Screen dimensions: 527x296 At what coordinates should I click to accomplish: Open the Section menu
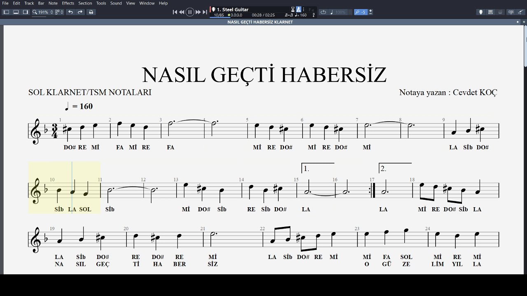coord(85,3)
